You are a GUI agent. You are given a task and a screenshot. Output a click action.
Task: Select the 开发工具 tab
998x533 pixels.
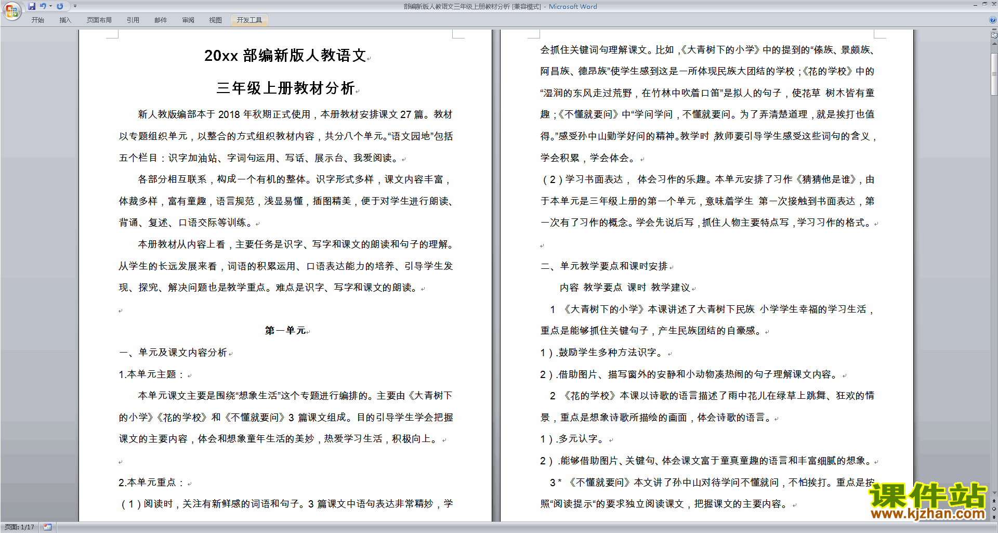249,20
